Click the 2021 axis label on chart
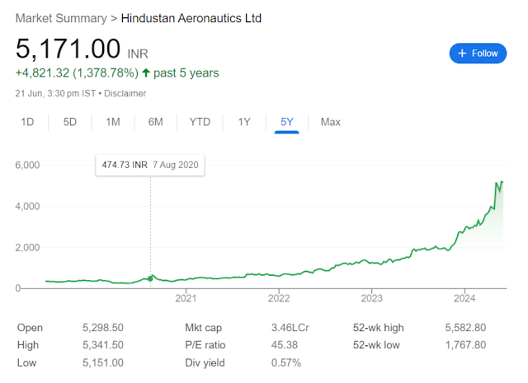The height and width of the screenshot is (383, 528). (186, 298)
